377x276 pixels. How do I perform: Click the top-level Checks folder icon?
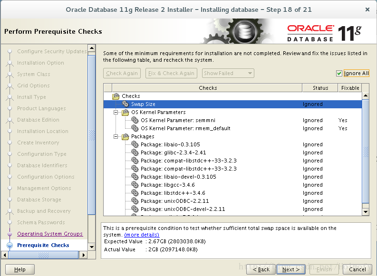click(x=116, y=96)
